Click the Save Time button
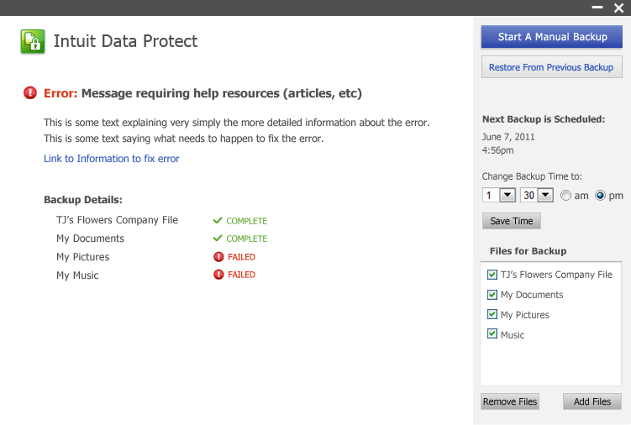Image resolution: width=631 pixels, height=425 pixels. [x=512, y=221]
